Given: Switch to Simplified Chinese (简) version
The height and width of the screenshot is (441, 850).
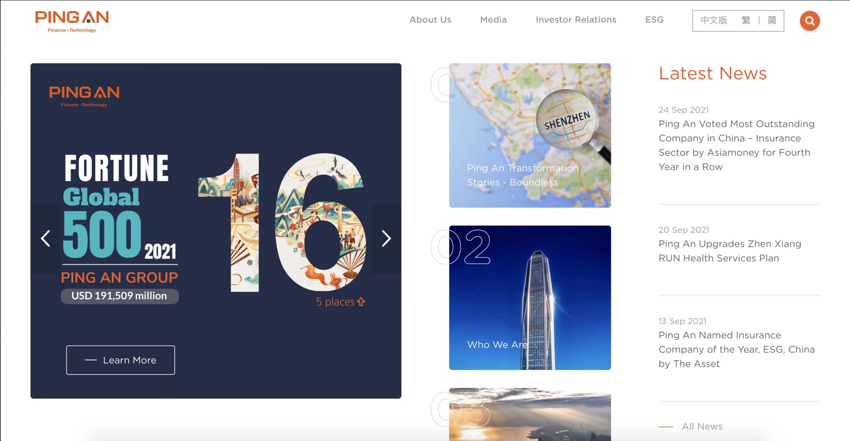Looking at the screenshot, I should 772,21.
